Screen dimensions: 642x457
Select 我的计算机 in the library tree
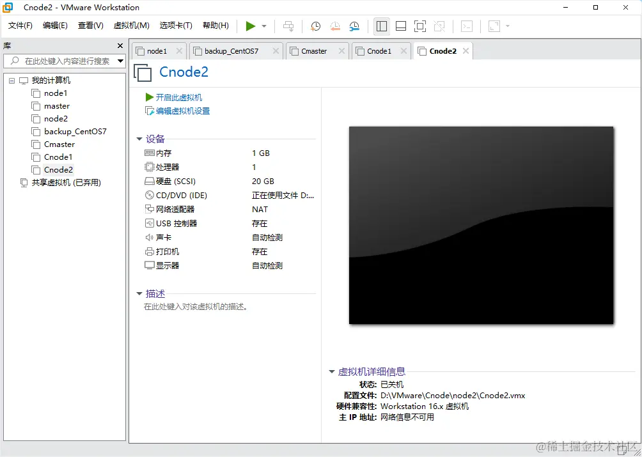[51, 81]
